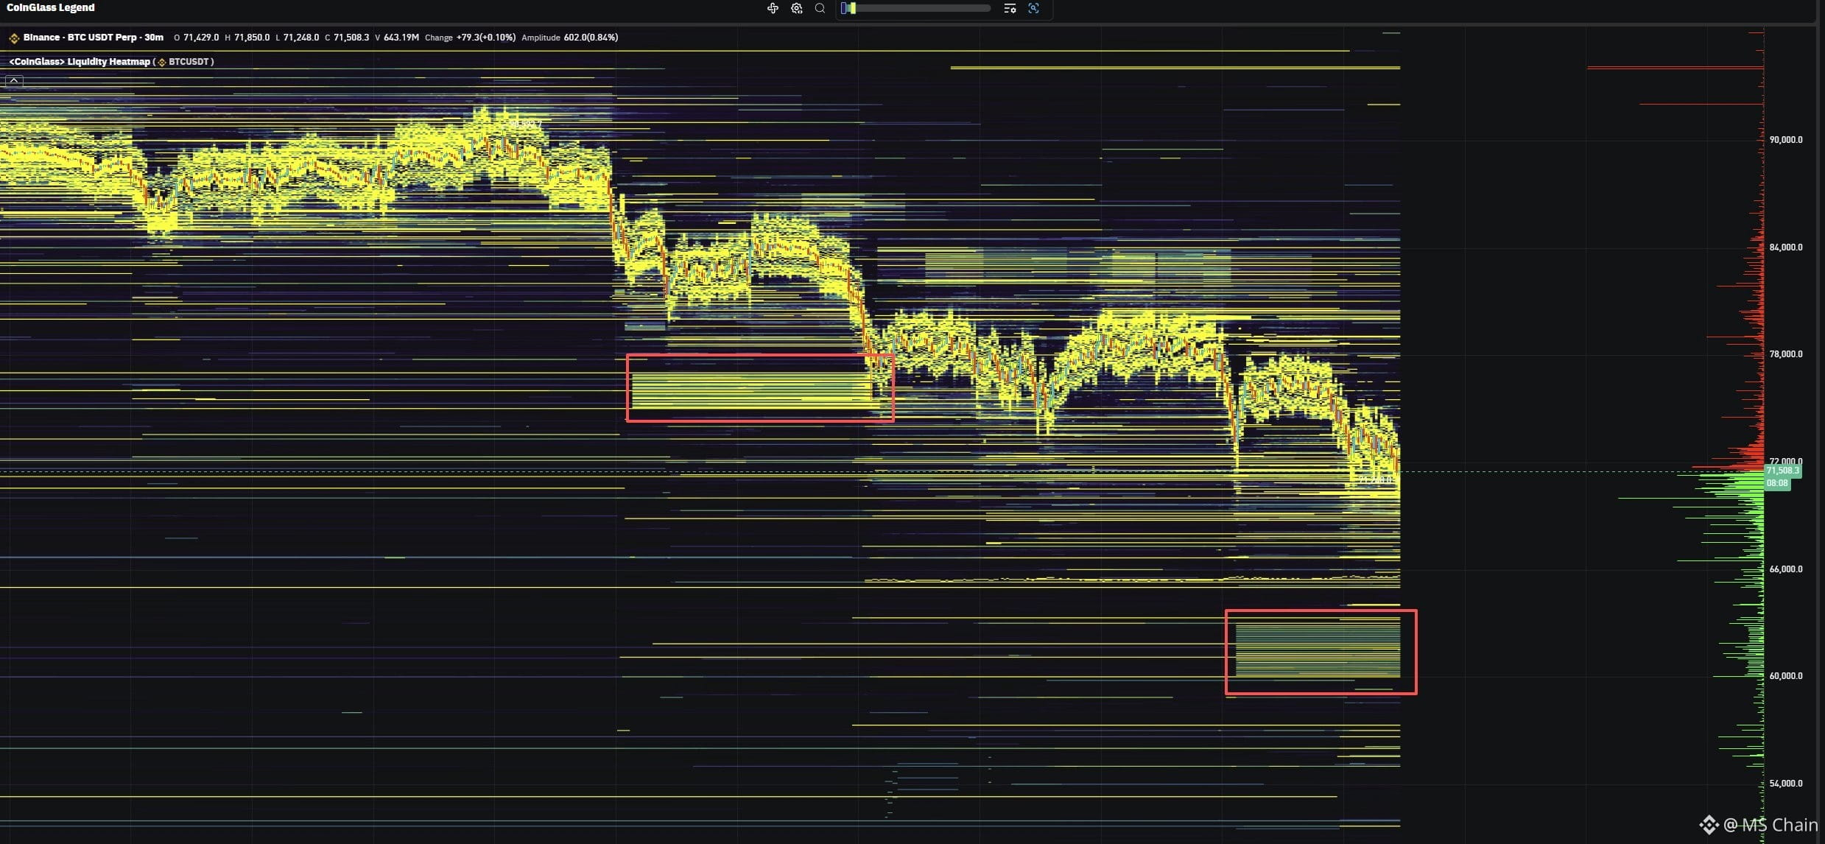Click the 66,000.0 price axis label

(x=1786, y=569)
